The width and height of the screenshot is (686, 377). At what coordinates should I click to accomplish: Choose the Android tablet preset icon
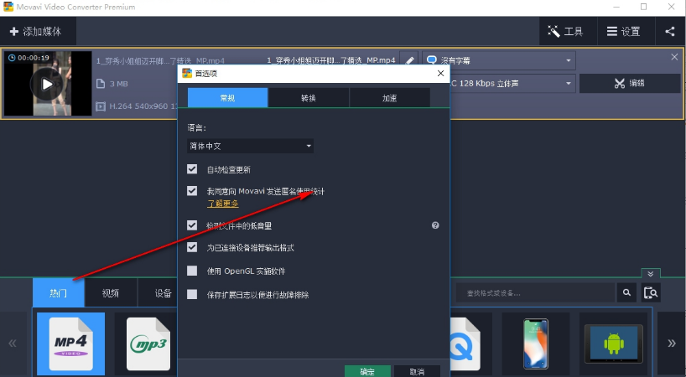pos(613,343)
